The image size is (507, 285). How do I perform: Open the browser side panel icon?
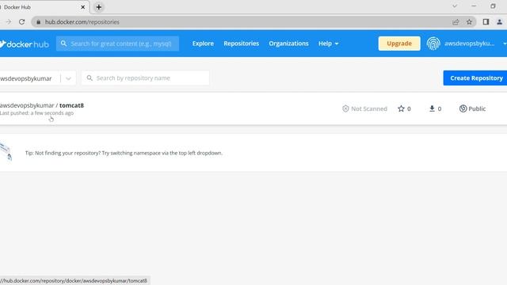point(486,22)
